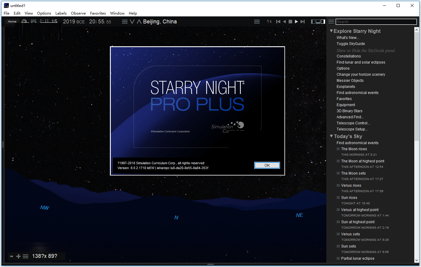Open the Exoplanets link
The height and width of the screenshot is (267, 421).
click(346, 87)
